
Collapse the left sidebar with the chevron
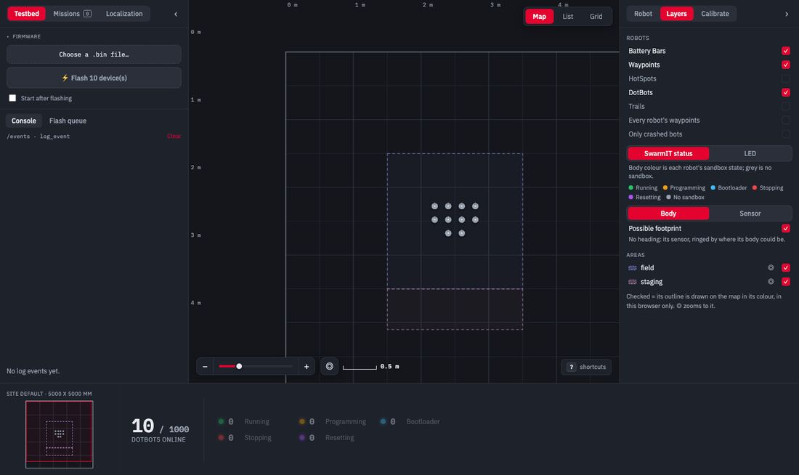click(x=176, y=14)
